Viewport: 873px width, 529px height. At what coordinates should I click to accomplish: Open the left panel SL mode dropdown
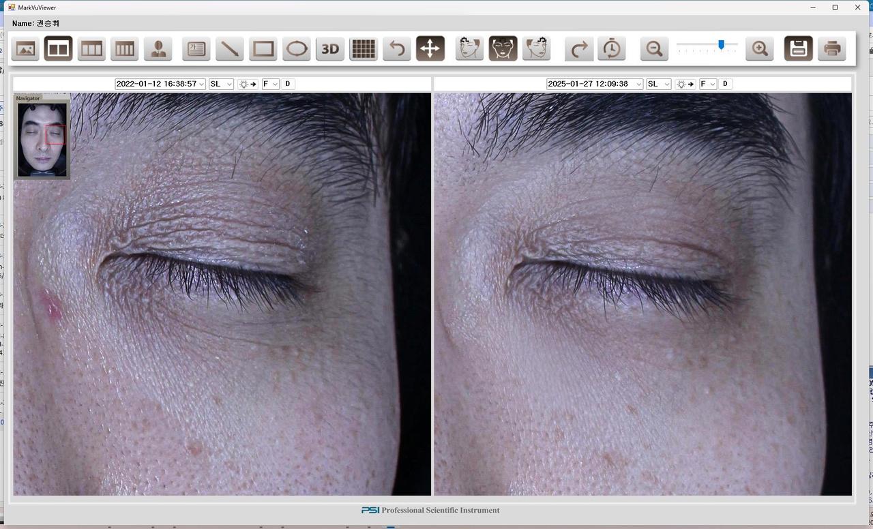click(x=221, y=84)
